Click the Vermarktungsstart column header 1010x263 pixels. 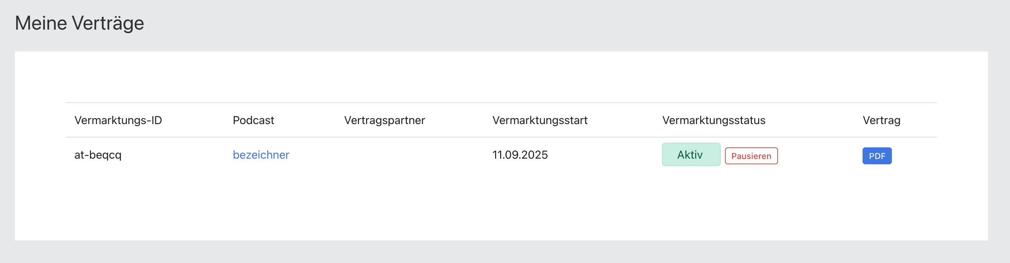point(540,120)
